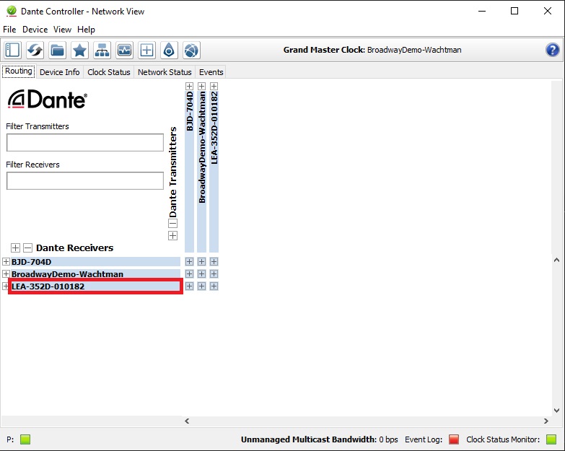The height and width of the screenshot is (451, 565).
Task: Click the green Clock Status Monitor indicator
Action: [551, 439]
